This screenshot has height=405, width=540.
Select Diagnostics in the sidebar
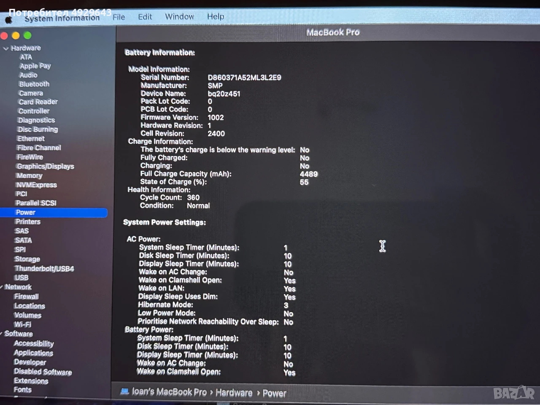pyautogui.click(x=36, y=120)
